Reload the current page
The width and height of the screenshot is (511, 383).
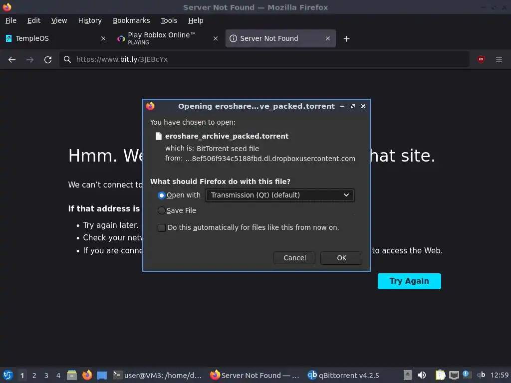(48, 60)
